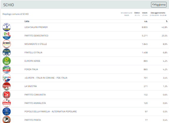Viewport: 169px width, 123px height.
Task: Click the percent column header
Action: click(x=167, y=21)
